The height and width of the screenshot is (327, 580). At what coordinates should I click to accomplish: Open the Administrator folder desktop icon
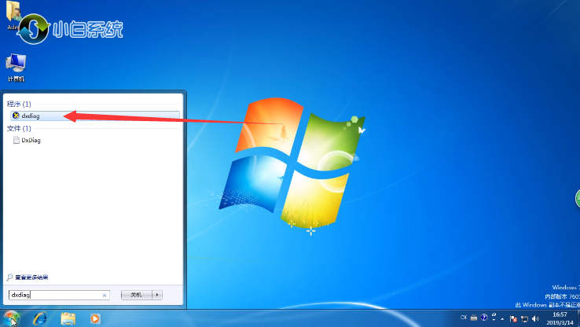[x=13, y=15]
